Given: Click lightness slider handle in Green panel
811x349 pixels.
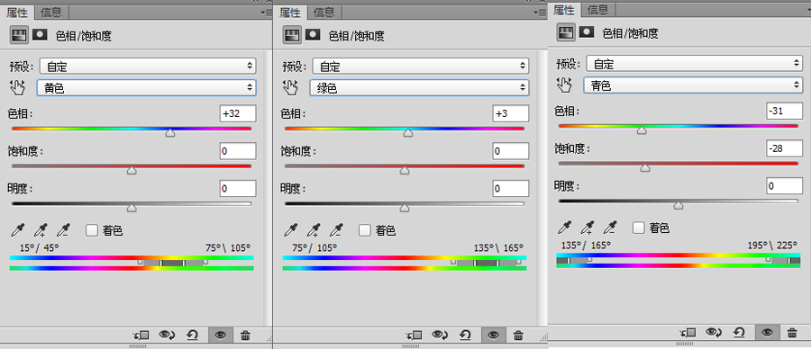Looking at the screenshot, I should tap(405, 208).
